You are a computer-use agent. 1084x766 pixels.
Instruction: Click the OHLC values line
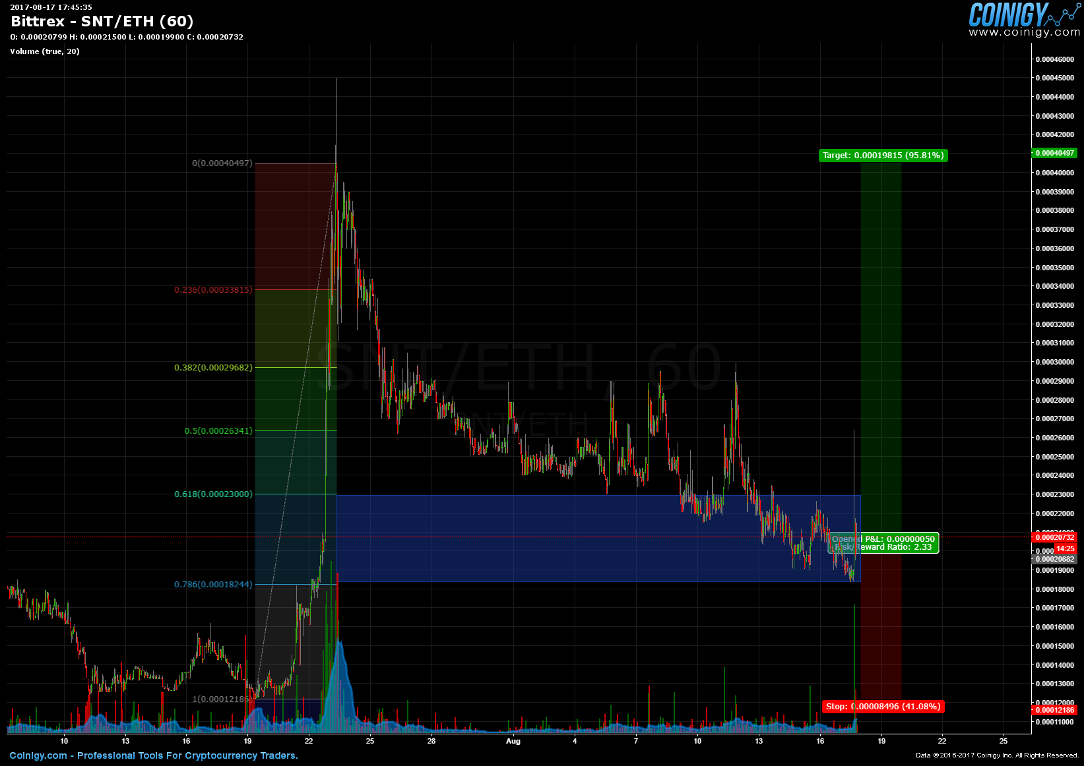(x=127, y=37)
